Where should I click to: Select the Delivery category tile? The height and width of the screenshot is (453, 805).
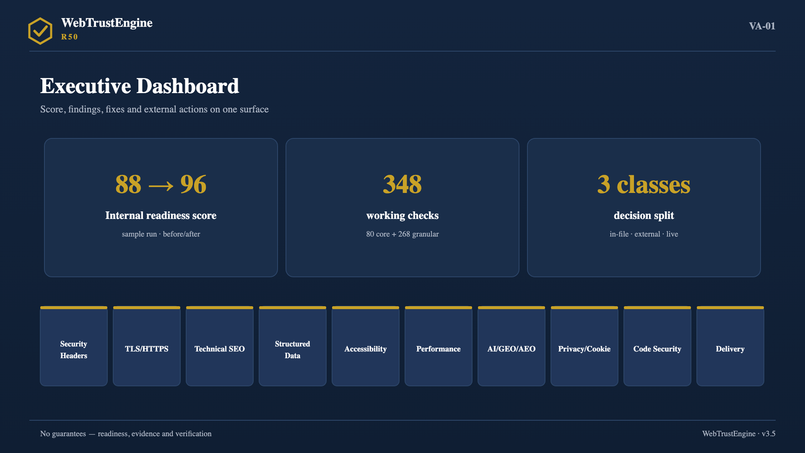731,346
